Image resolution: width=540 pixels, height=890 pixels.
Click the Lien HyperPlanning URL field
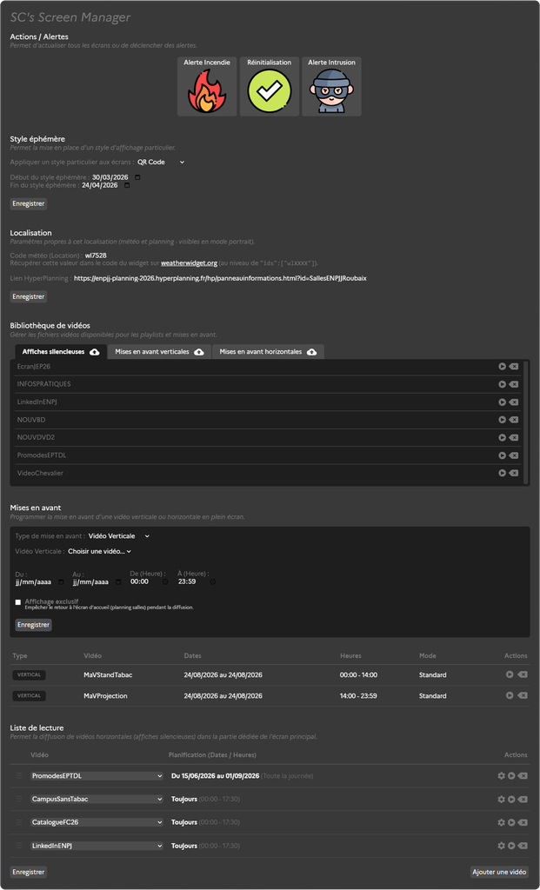tap(220, 279)
